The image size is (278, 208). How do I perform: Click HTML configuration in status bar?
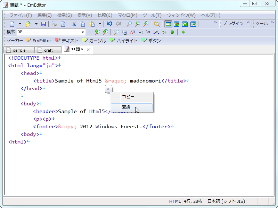[175, 201]
